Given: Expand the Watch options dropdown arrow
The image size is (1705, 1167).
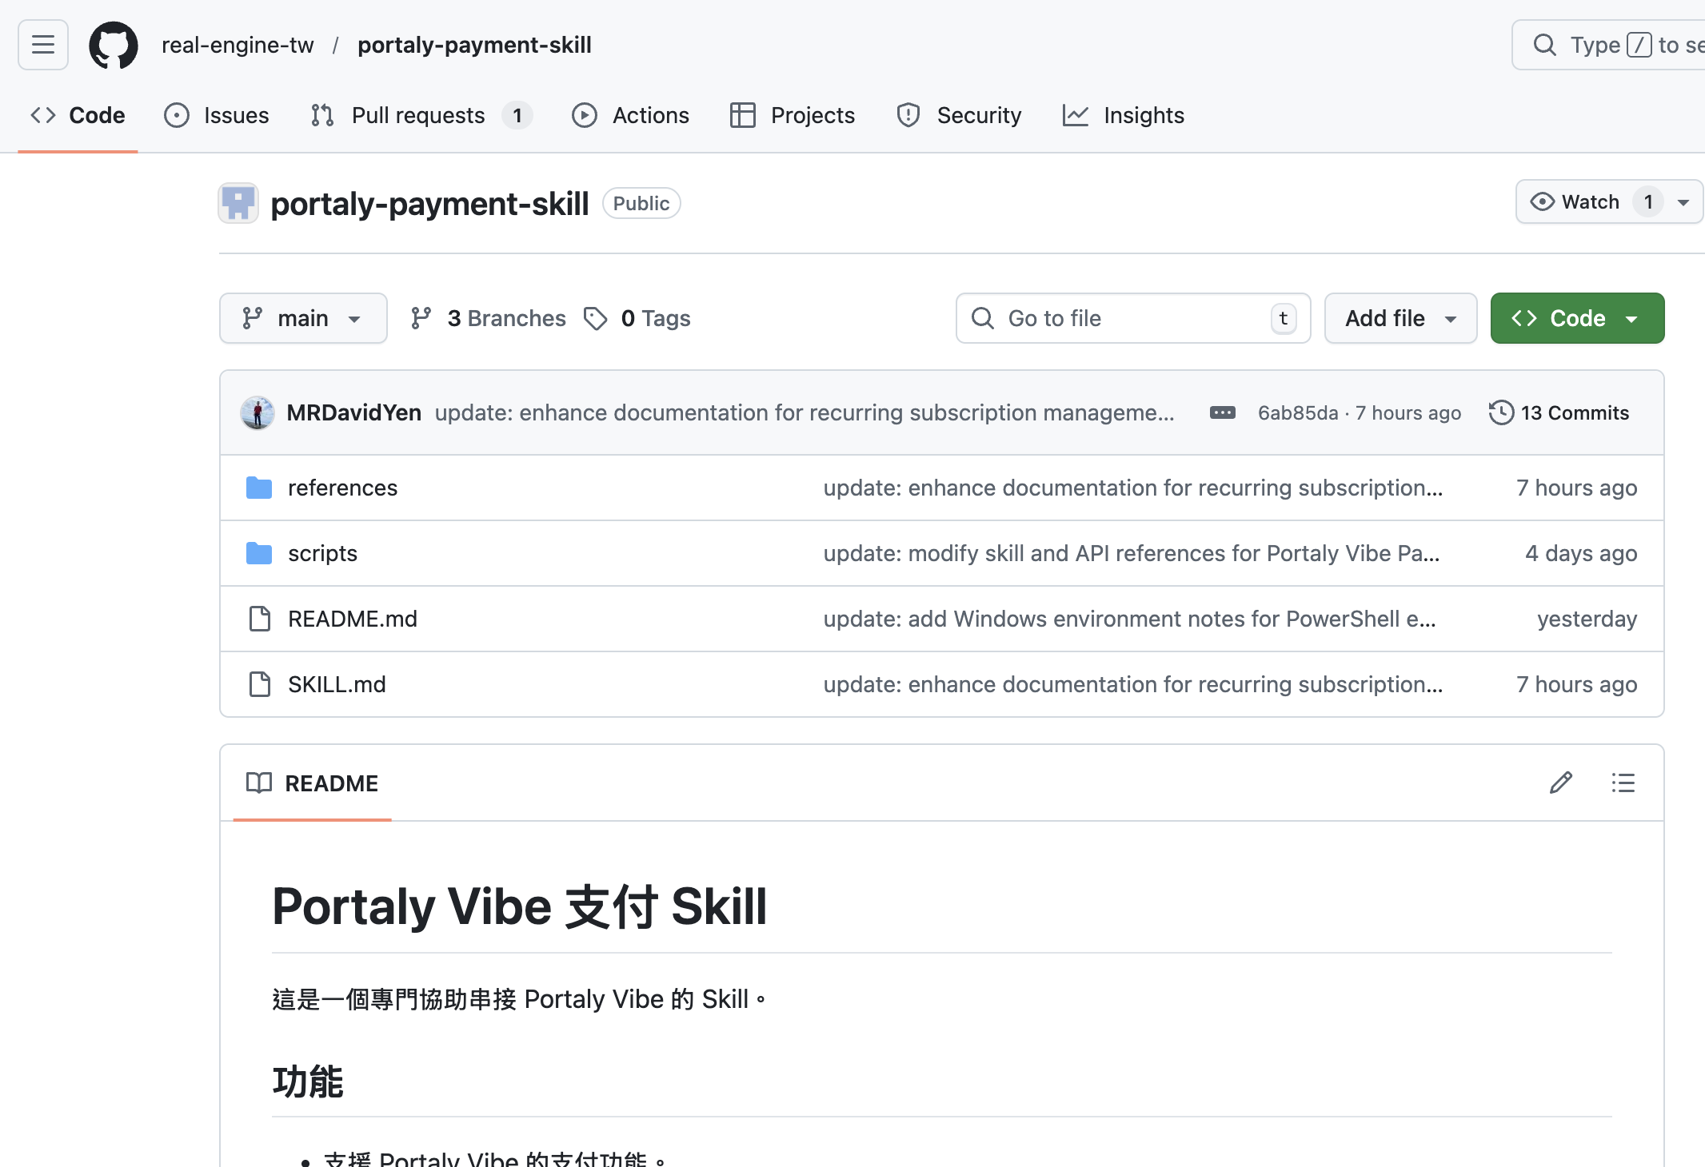Looking at the screenshot, I should click(1684, 201).
